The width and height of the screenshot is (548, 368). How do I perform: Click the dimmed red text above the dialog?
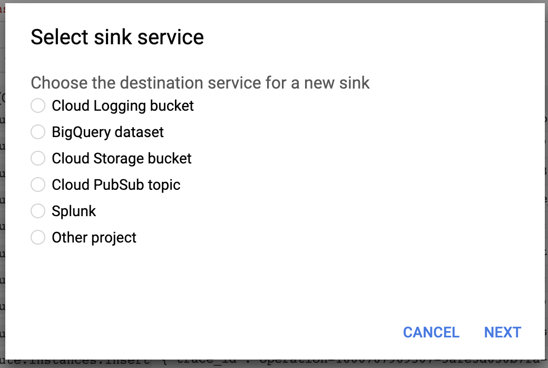(3, 9)
